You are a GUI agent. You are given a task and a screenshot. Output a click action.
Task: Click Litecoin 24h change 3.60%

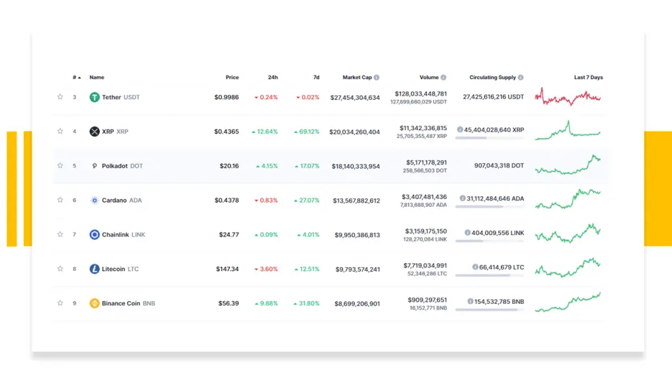coord(266,269)
